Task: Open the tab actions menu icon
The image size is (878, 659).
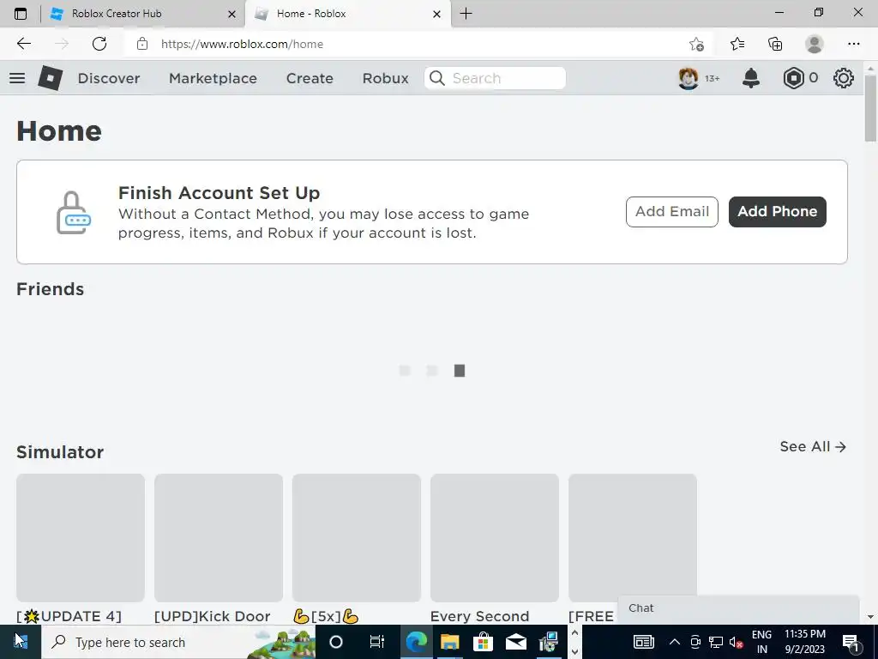Action: point(21,14)
